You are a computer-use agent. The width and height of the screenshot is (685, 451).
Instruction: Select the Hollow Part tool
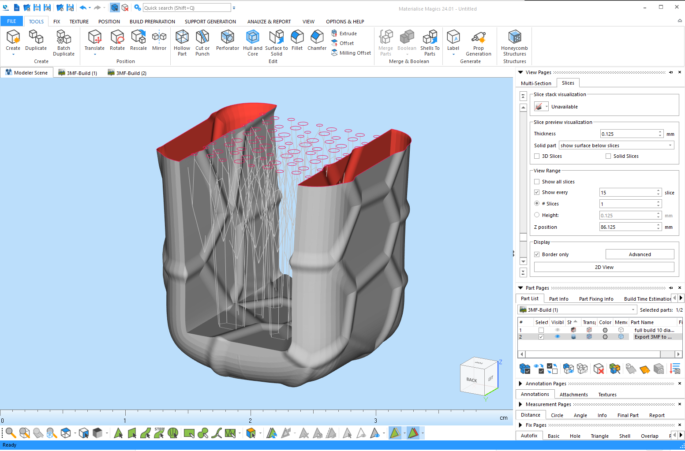click(x=182, y=43)
